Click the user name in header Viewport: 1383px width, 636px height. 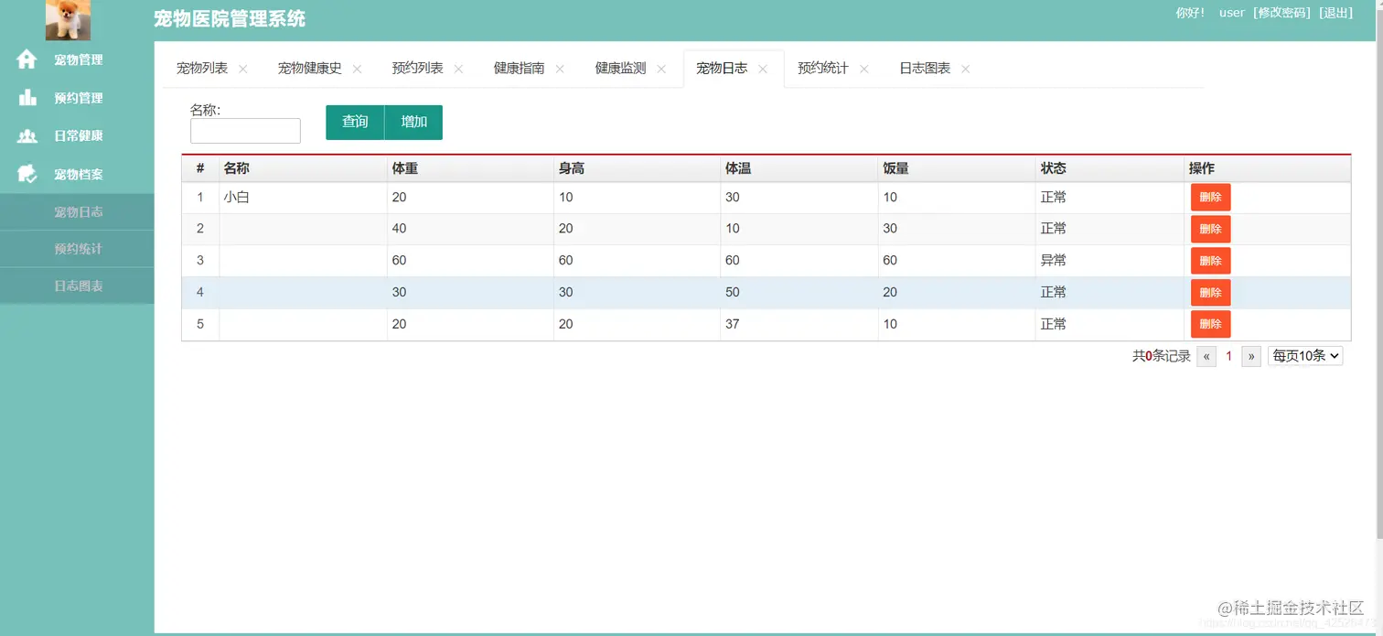(x=1232, y=13)
